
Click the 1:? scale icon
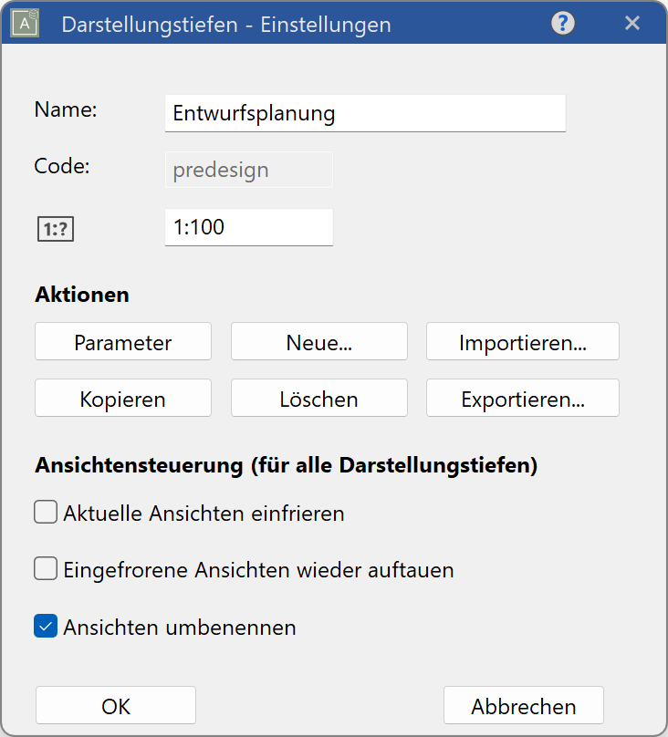(55, 228)
